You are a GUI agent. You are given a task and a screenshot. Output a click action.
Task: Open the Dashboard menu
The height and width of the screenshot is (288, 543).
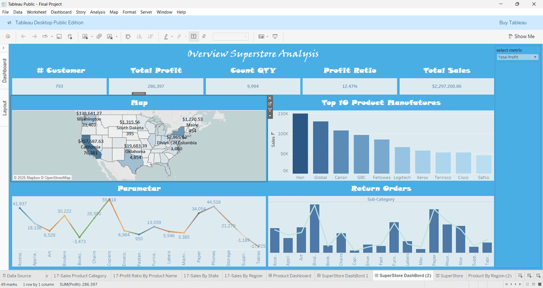click(x=61, y=12)
